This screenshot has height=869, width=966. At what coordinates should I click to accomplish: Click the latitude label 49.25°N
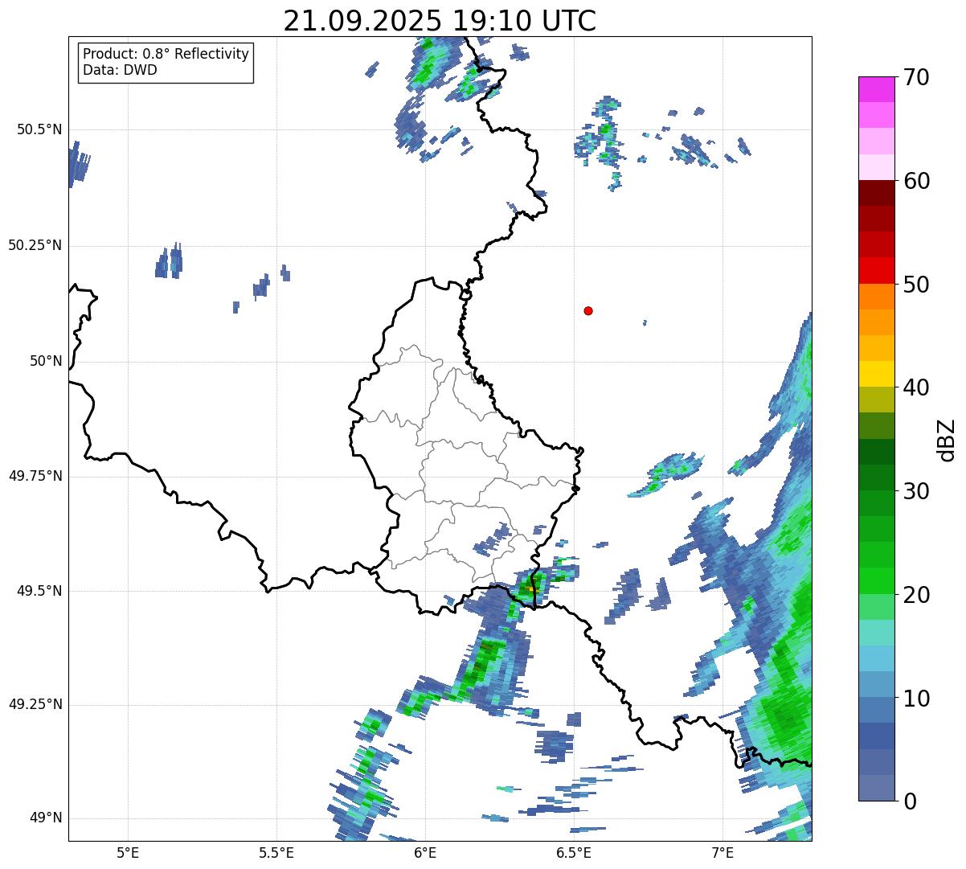[x=35, y=705]
